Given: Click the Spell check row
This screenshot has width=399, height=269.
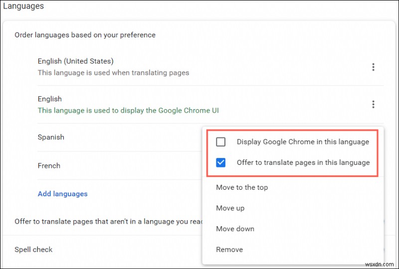Looking at the screenshot, I should click(x=199, y=250).
